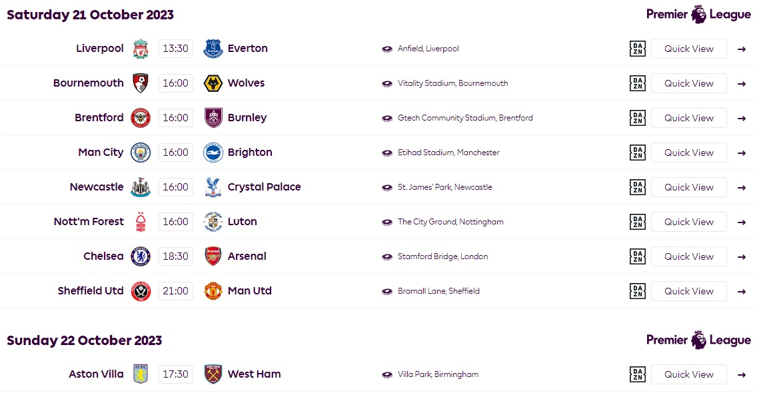Image resolution: width=757 pixels, height=393 pixels.
Task: Open Quick View for Aston Villa vs West Ham
Action: click(688, 374)
